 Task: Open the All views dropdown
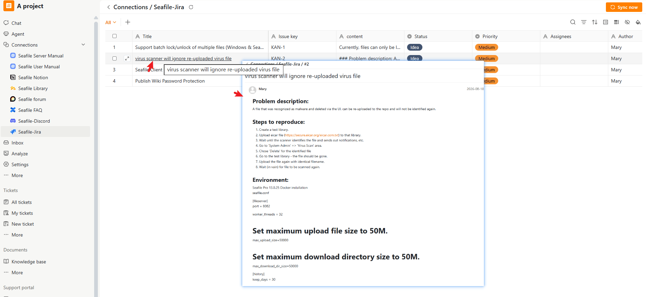pos(111,22)
